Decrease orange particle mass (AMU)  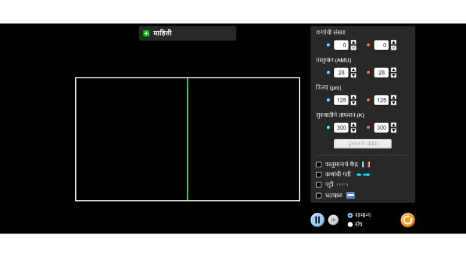point(394,75)
